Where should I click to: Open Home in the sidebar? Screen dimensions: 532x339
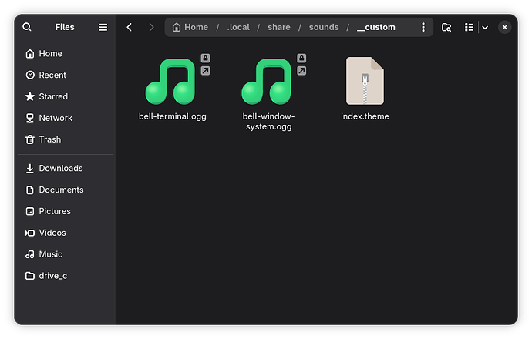point(65,54)
